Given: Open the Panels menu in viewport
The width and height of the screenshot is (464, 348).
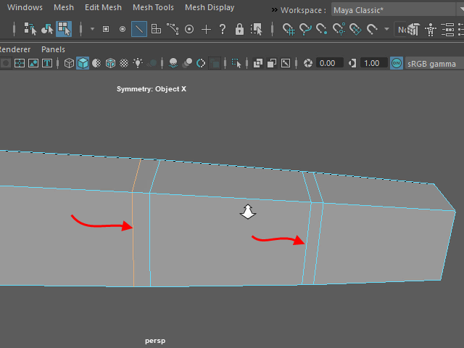Looking at the screenshot, I should pyautogui.click(x=53, y=49).
